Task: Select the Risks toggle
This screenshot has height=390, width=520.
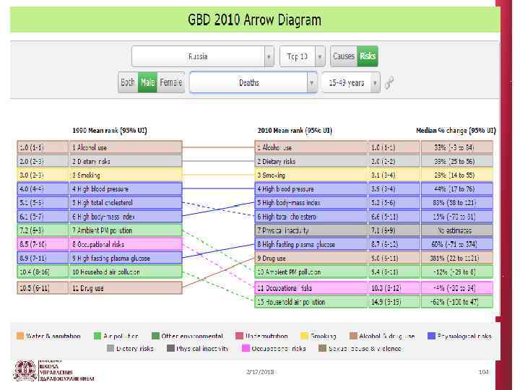Action: 368,56
